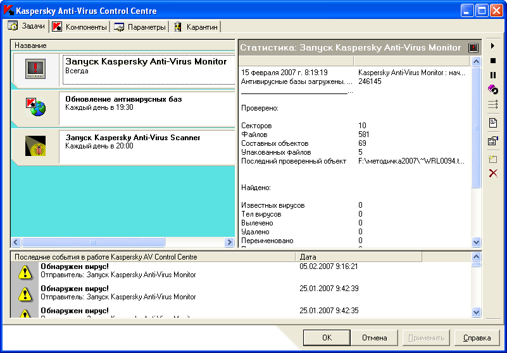Click the task list horizontal scrollbar thumb

click(93, 242)
